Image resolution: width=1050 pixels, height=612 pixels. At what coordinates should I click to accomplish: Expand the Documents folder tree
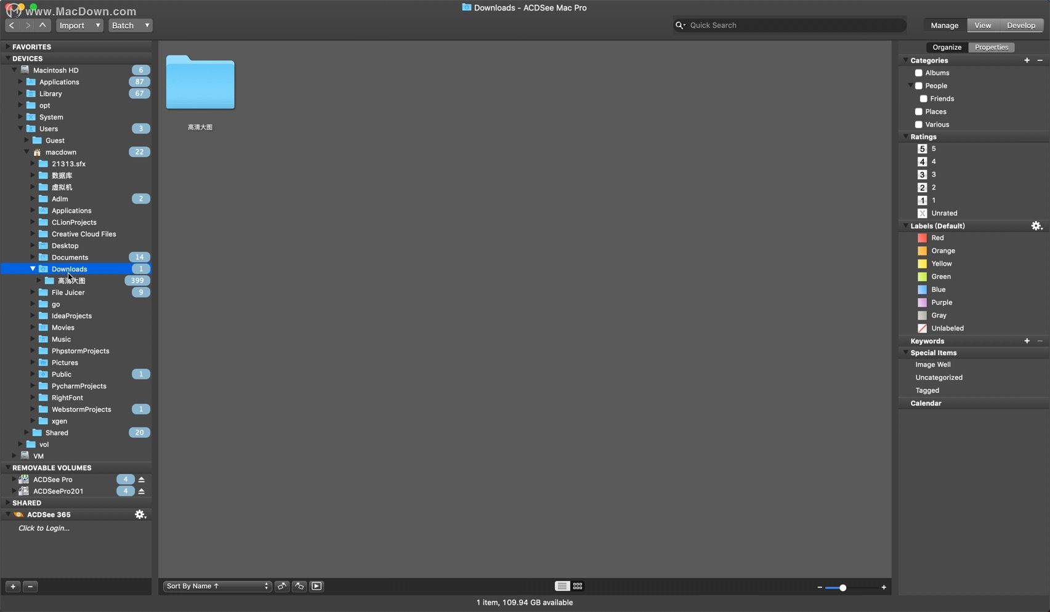[33, 257]
